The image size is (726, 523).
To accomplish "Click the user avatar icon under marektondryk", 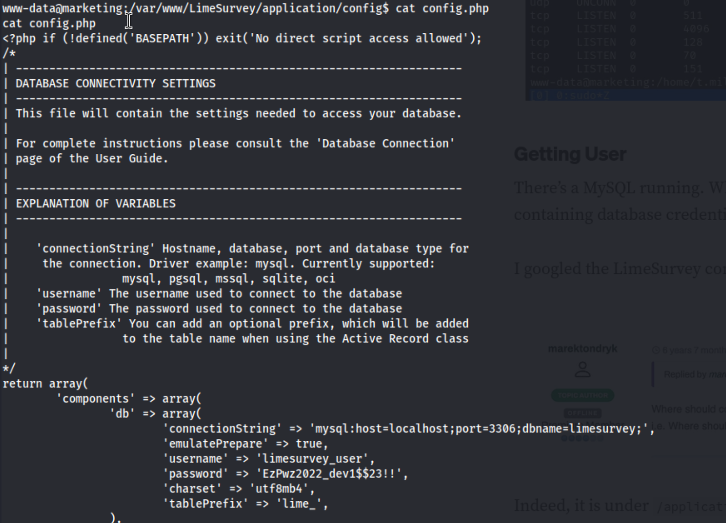I will click(582, 370).
